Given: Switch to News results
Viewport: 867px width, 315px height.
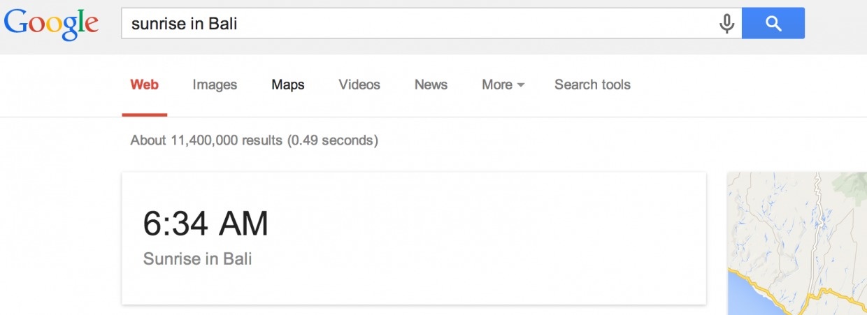Looking at the screenshot, I should (x=431, y=85).
